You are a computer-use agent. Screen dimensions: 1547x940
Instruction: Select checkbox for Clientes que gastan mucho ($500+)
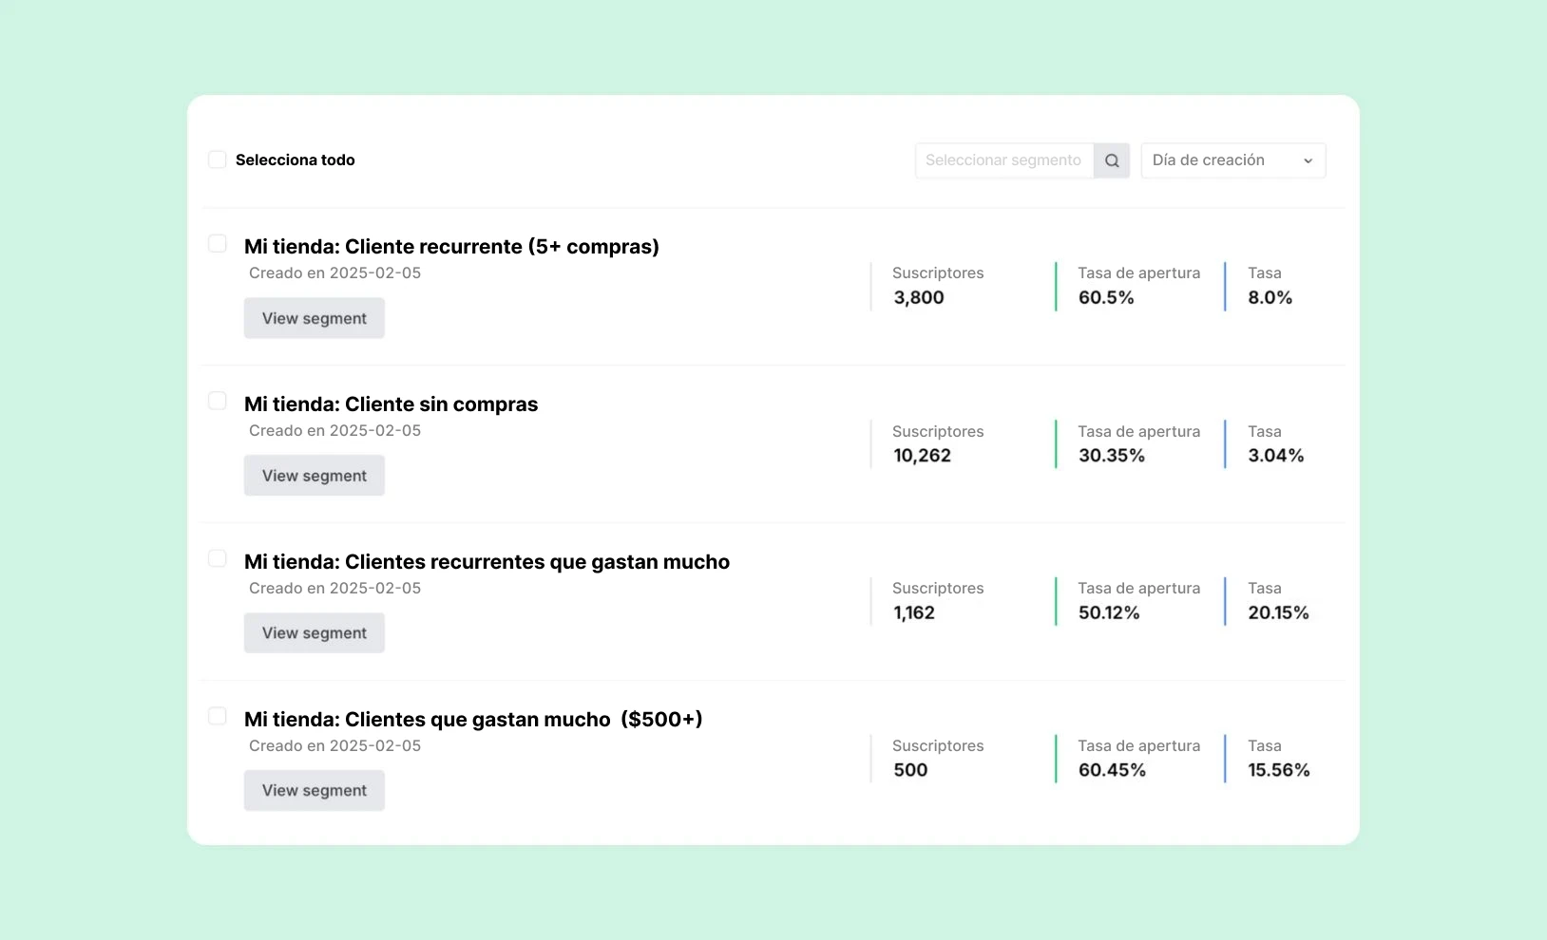click(218, 717)
